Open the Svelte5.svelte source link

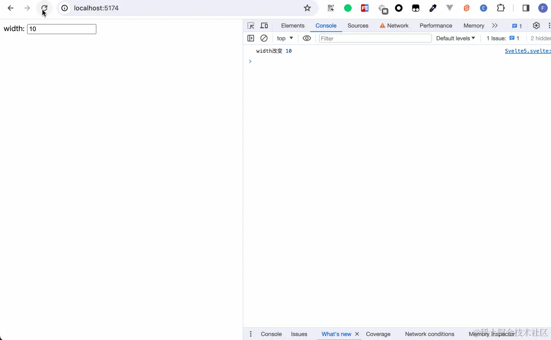pyautogui.click(x=528, y=51)
